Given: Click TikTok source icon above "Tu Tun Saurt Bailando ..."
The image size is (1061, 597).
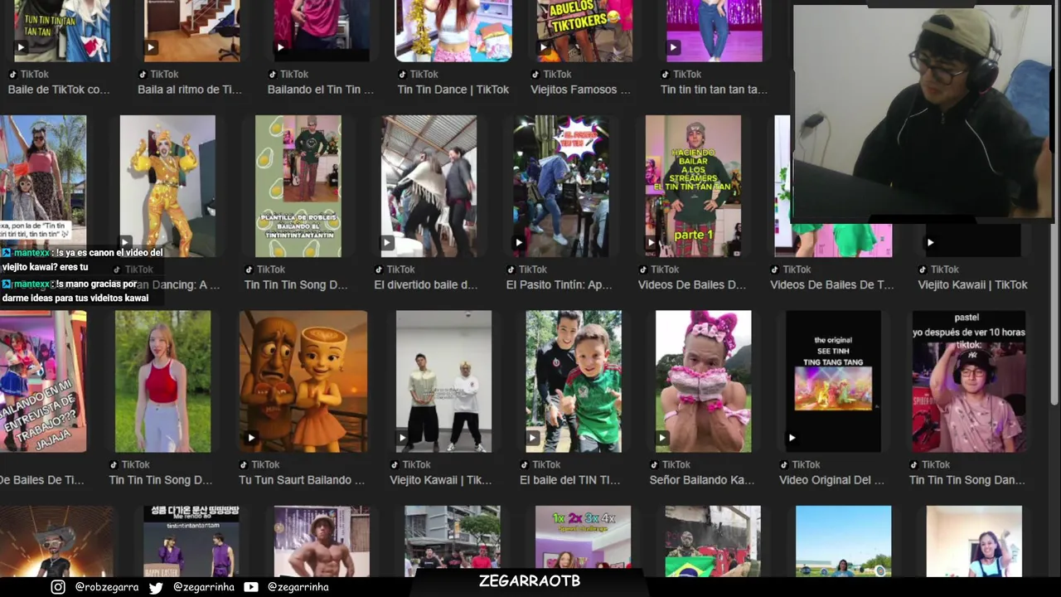Looking at the screenshot, I should click(243, 465).
